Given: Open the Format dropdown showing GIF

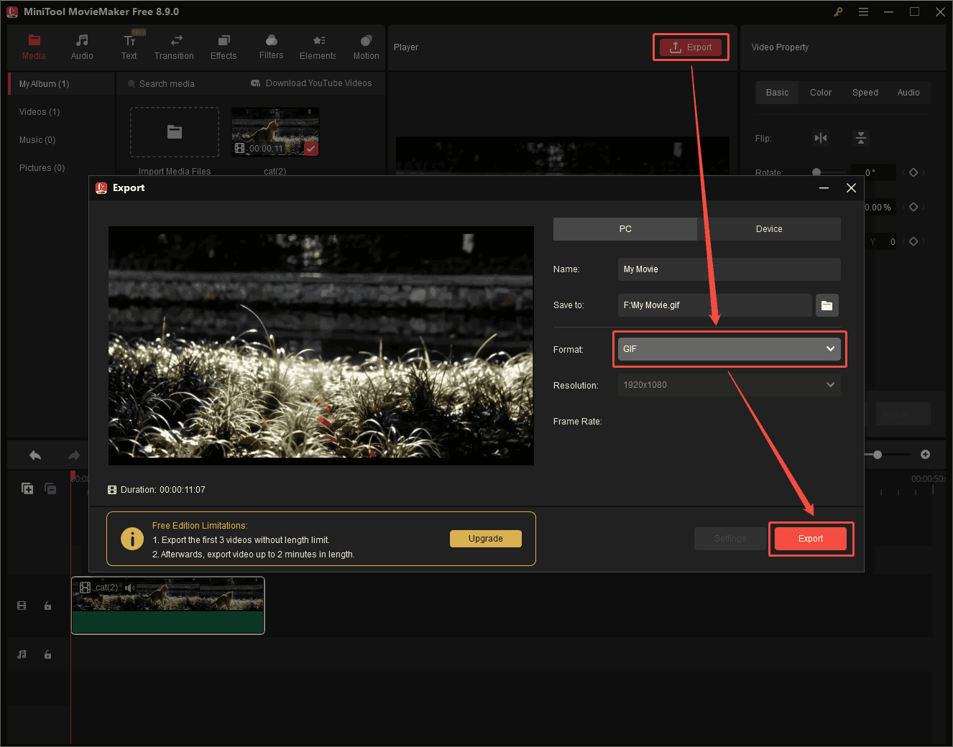Looking at the screenshot, I should [x=729, y=349].
